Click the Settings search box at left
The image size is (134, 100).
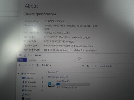pyautogui.click(x=9, y=14)
